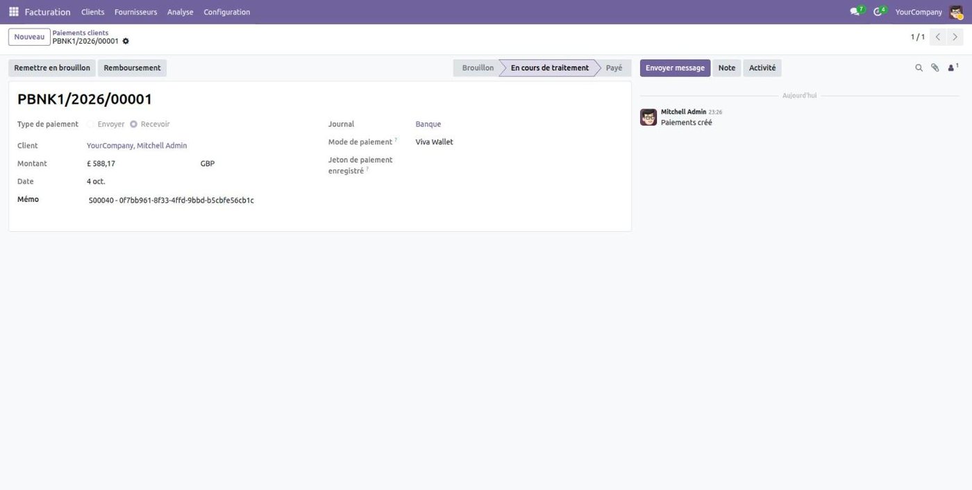Click Envoyer message button
The image size is (972, 490).
click(675, 68)
